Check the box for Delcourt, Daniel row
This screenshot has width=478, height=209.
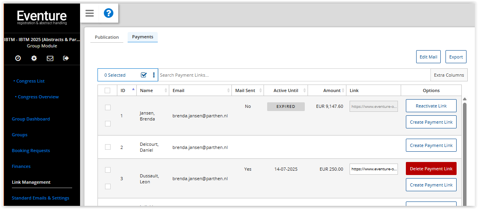pyautogui.click(x=108, y=147)
